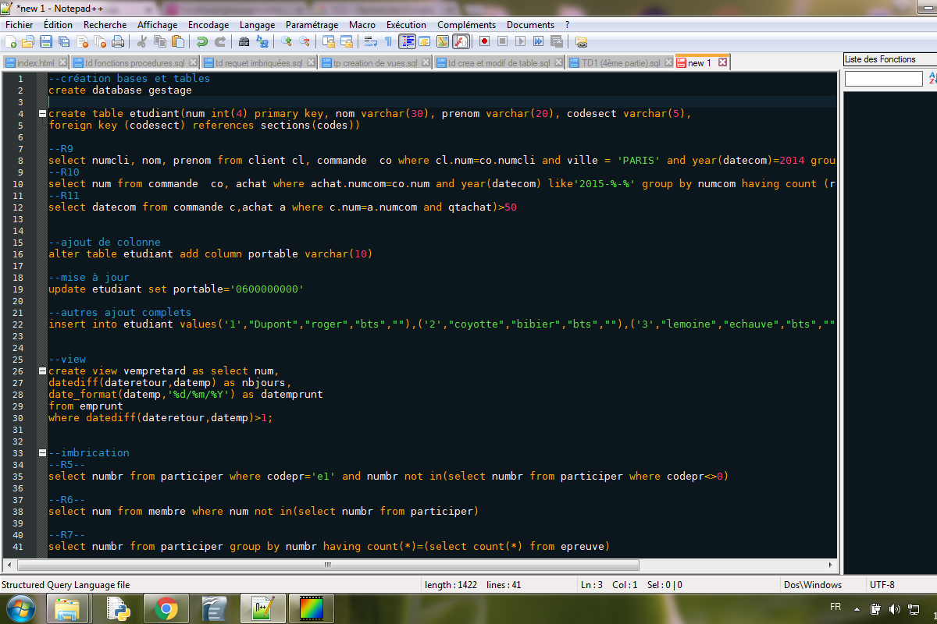Viewport: 937px width, 624px height.
Task: Collapse the fold marker at line 4
Action: pos(41,114)
